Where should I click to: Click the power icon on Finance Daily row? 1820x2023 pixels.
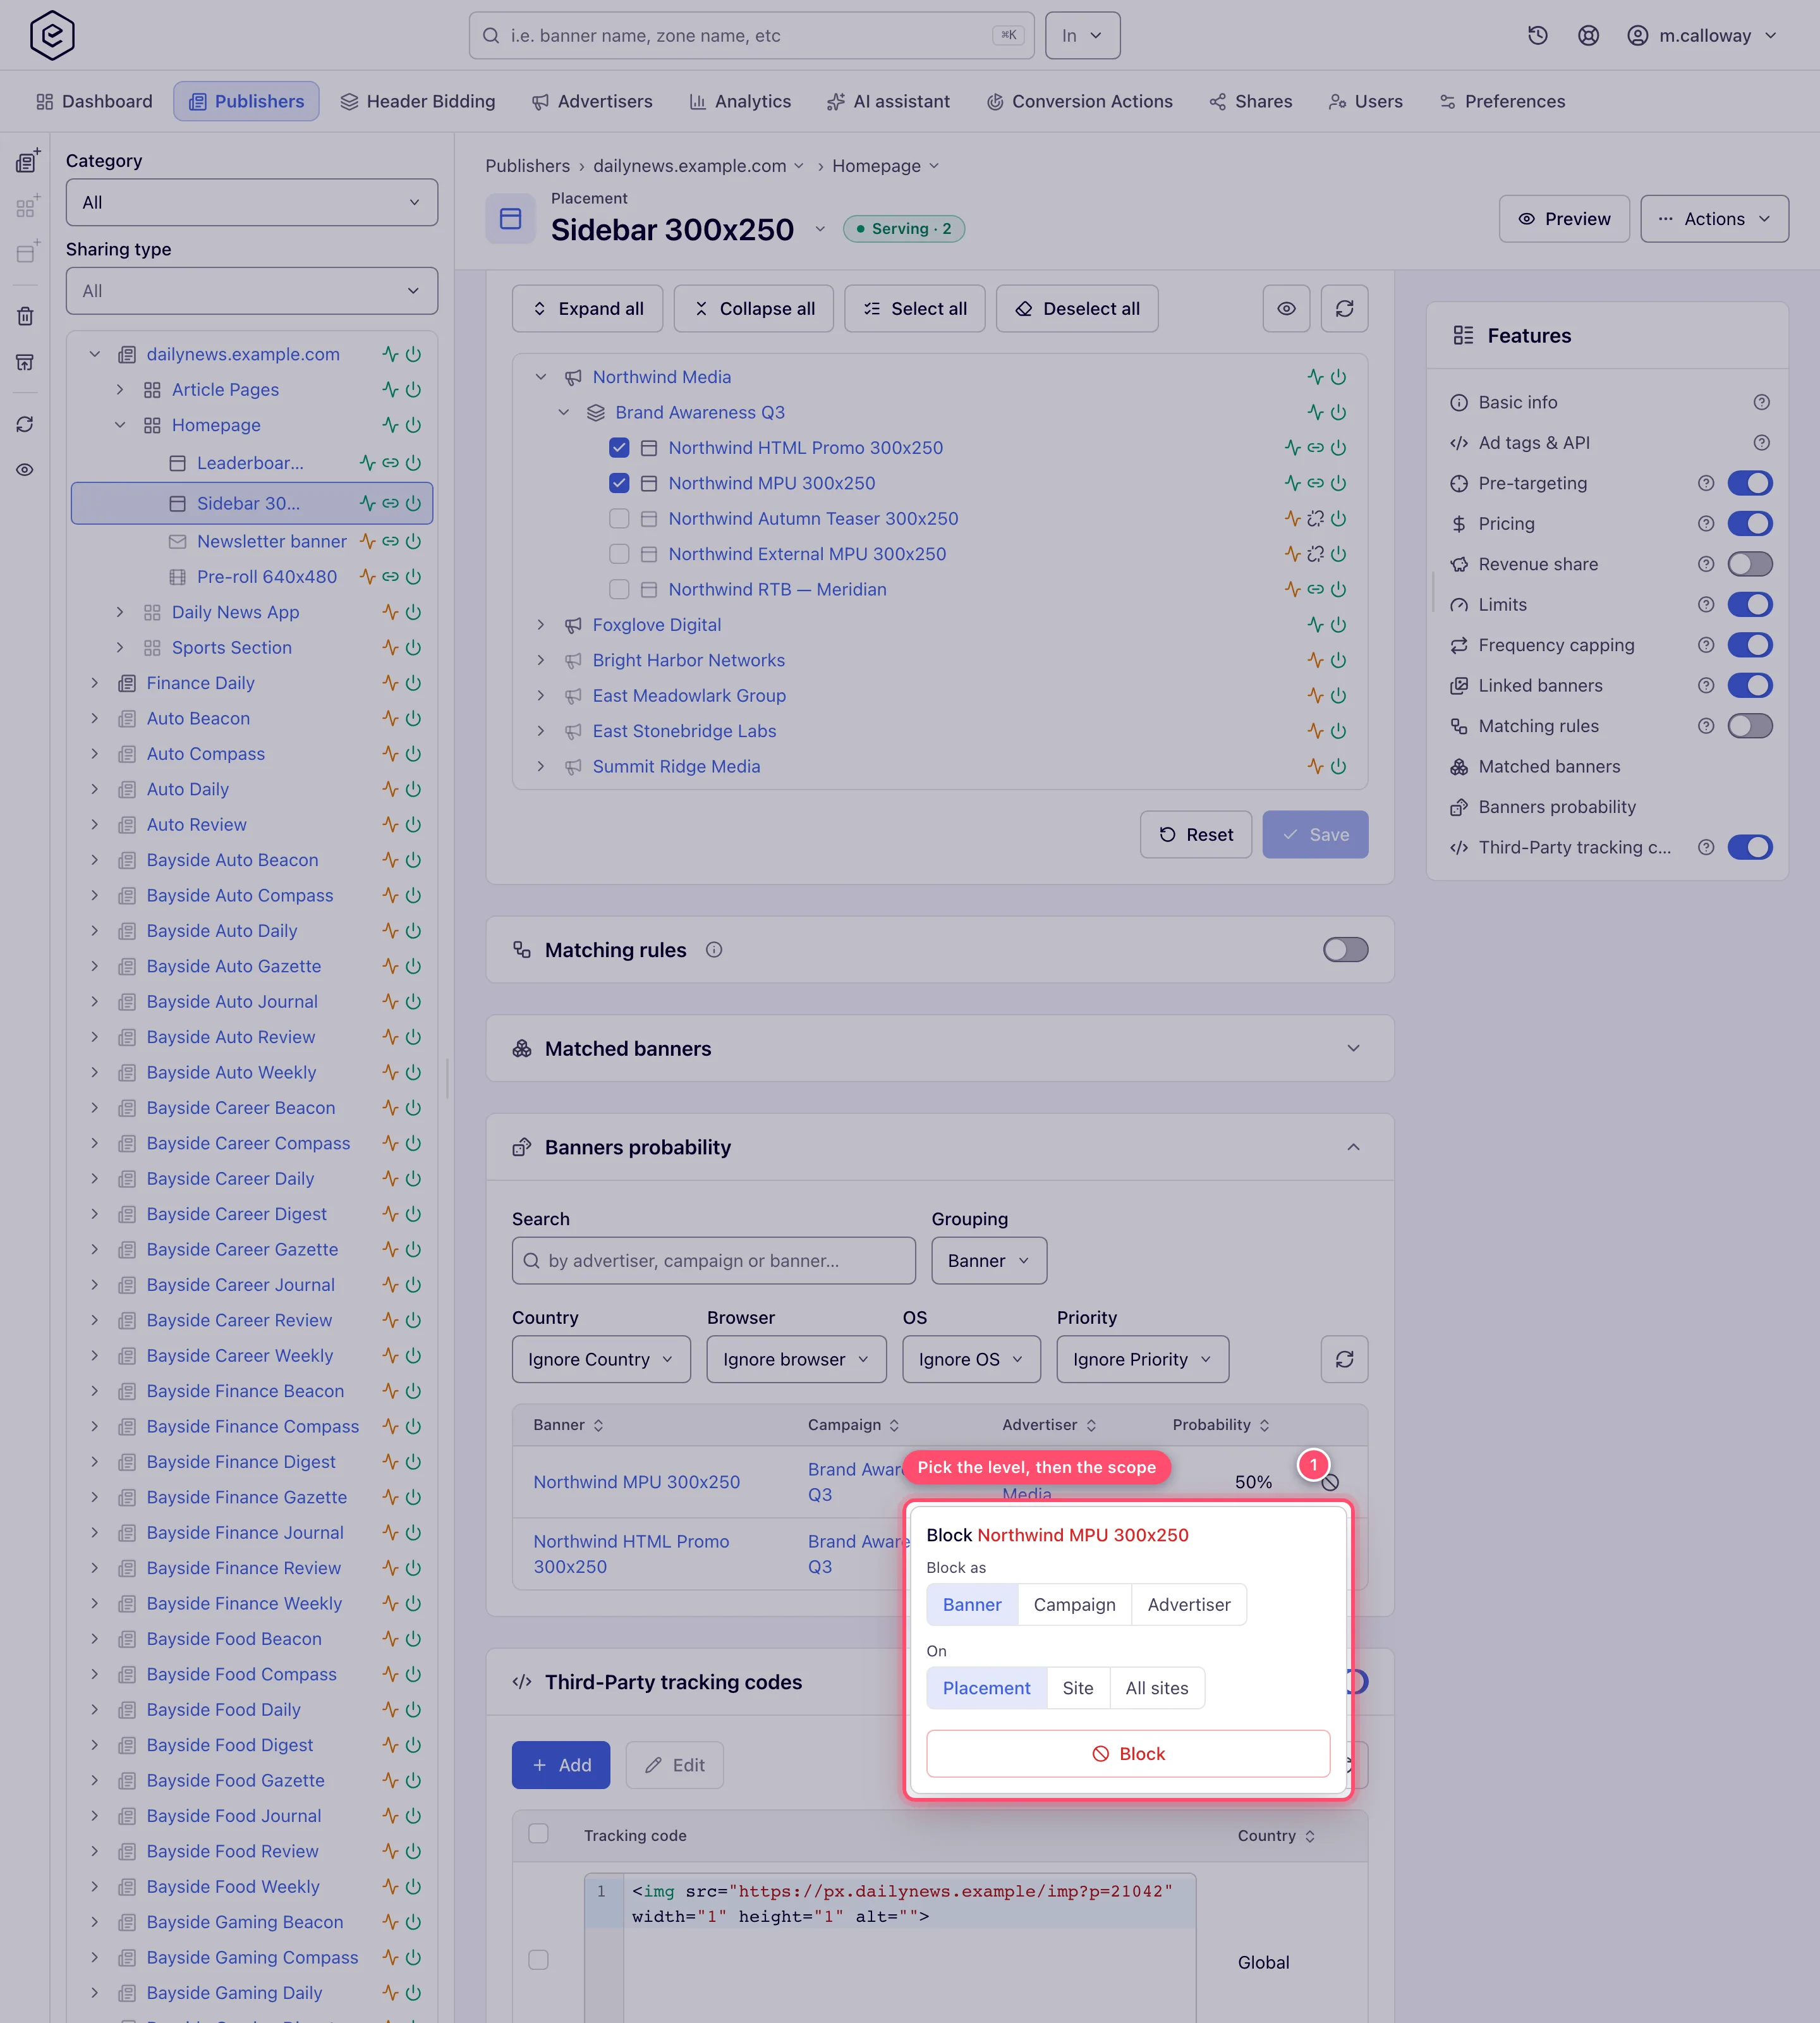[413, 682]
